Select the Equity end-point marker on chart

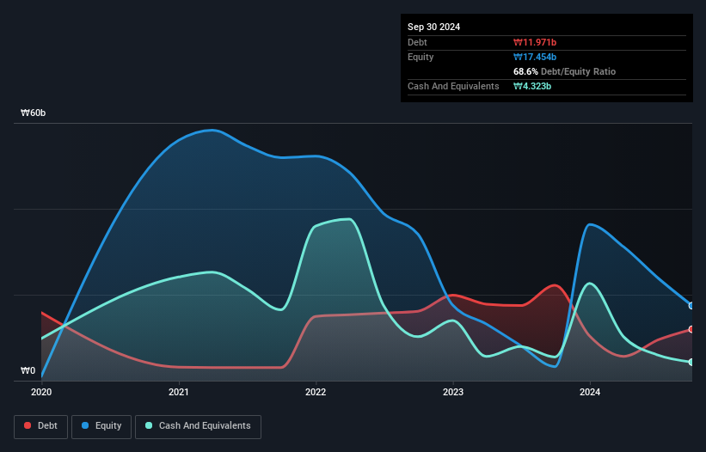(691, 306)
